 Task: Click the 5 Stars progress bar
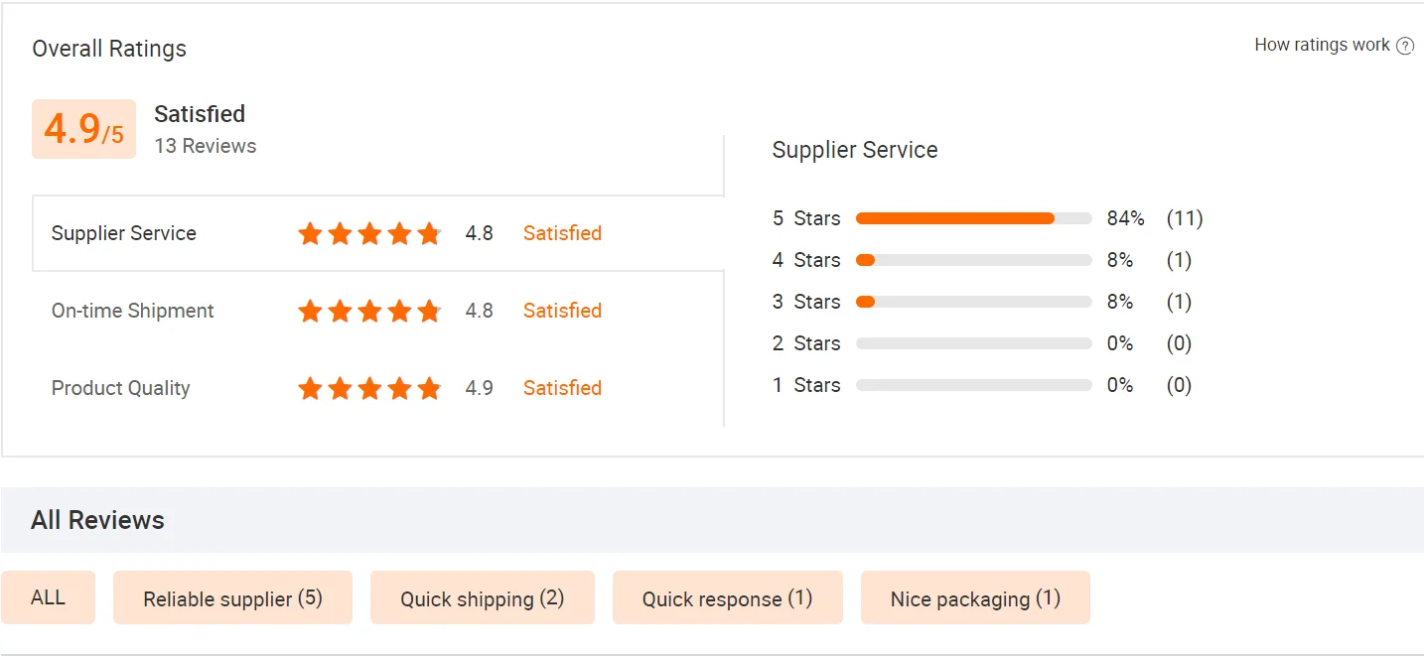pos(973,218)
